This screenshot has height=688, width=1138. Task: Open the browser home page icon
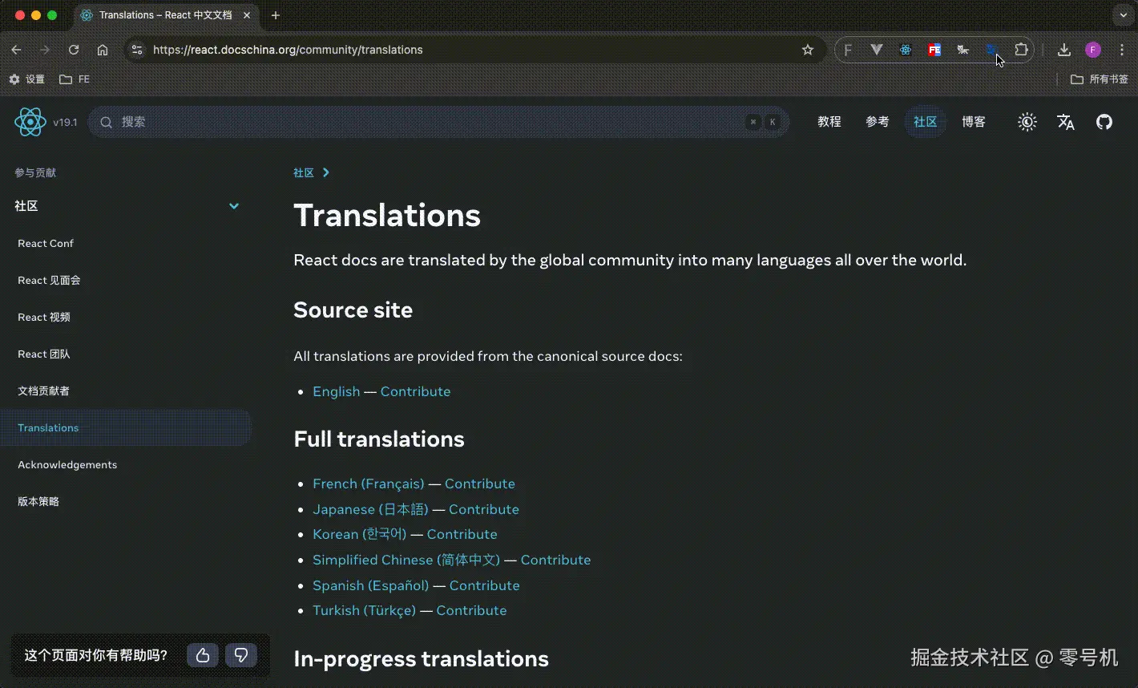(x=103, y=50)
